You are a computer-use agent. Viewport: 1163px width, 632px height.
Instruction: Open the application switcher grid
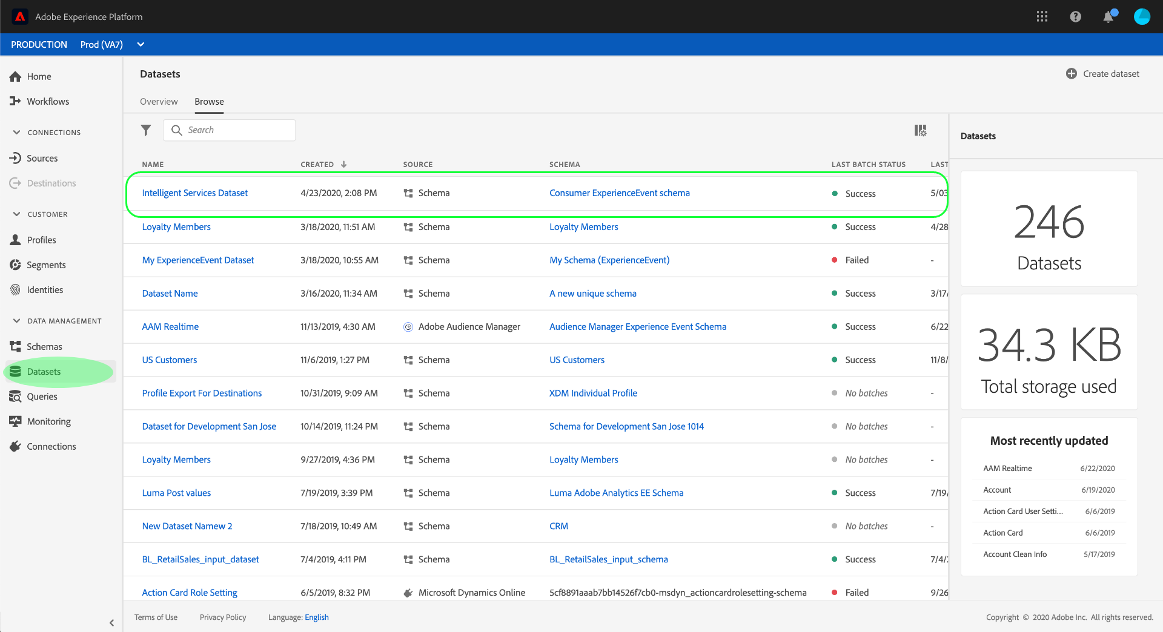pos(1042,16)
